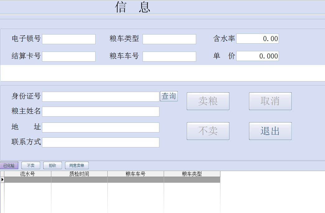Focus the 电子锁号 input field
Screen dimensions: 325x213
coord(69,39)
